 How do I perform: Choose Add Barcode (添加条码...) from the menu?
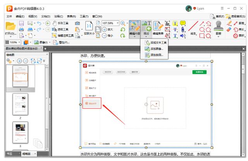(154, 55)
